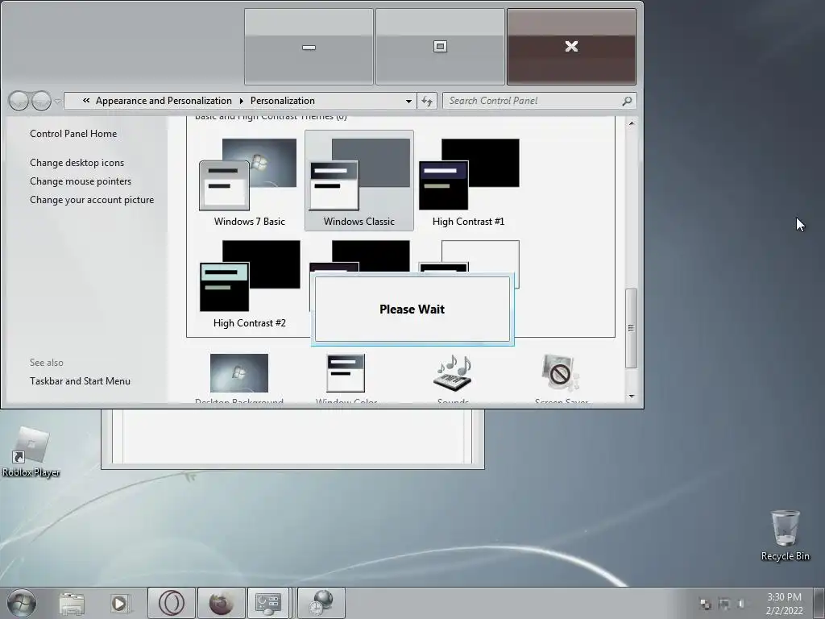Click the taskbar clock showing 3:30 PM
Image resolution: width=825 pixels, height=619 pixels.
click(784, 604)
